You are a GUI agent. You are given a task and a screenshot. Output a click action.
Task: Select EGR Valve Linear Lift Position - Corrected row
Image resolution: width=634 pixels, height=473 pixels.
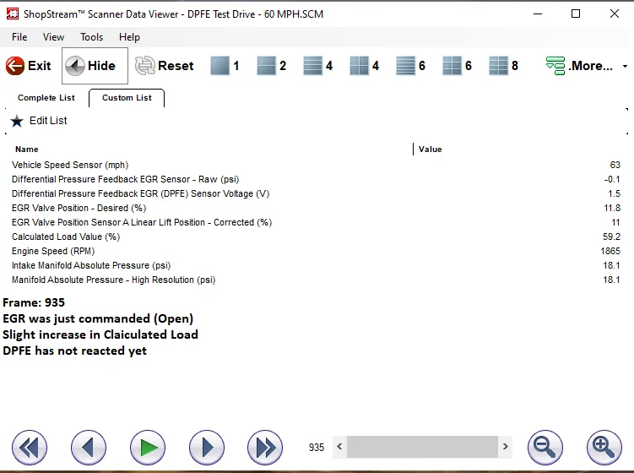(317, 222)
